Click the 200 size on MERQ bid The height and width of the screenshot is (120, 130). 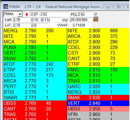coord(50,31)
